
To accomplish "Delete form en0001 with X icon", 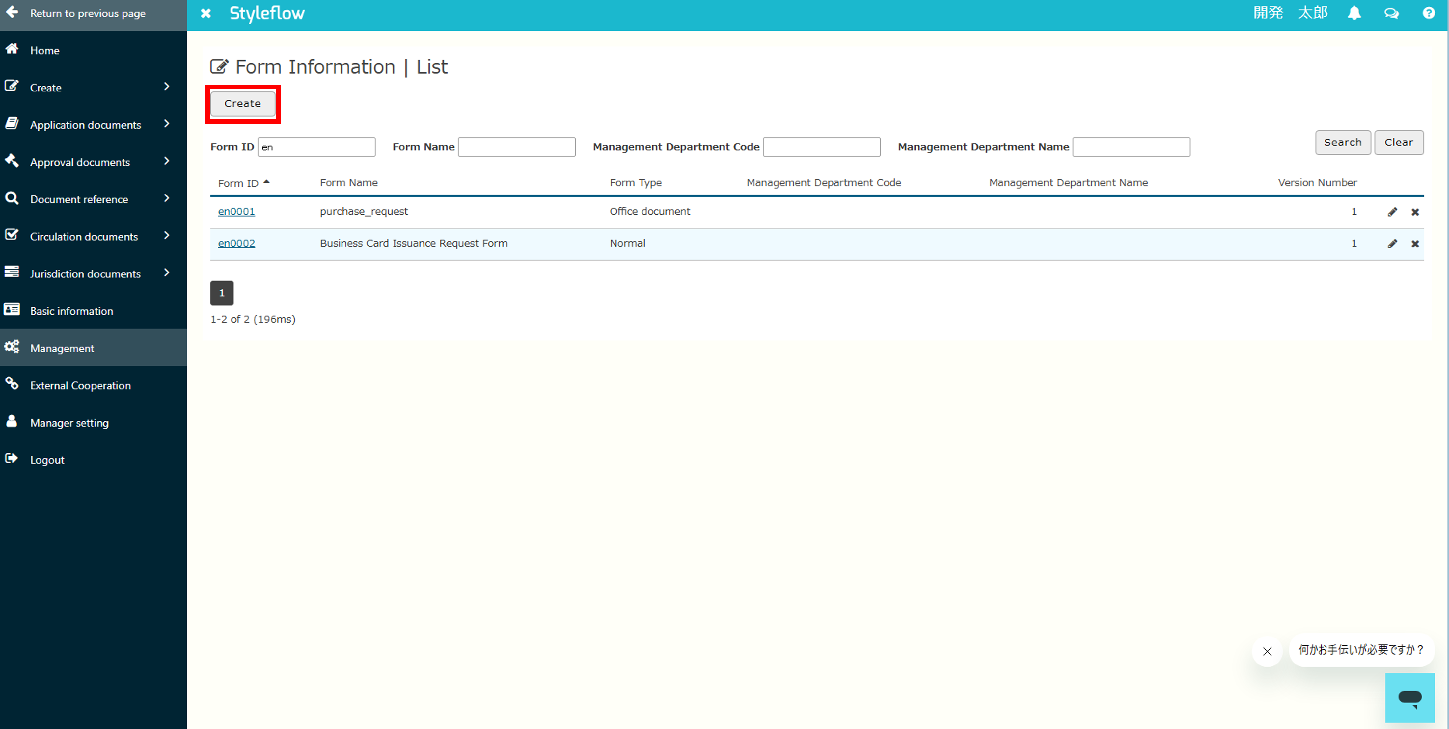I will pyautogui.click(x=1415, y=212).
